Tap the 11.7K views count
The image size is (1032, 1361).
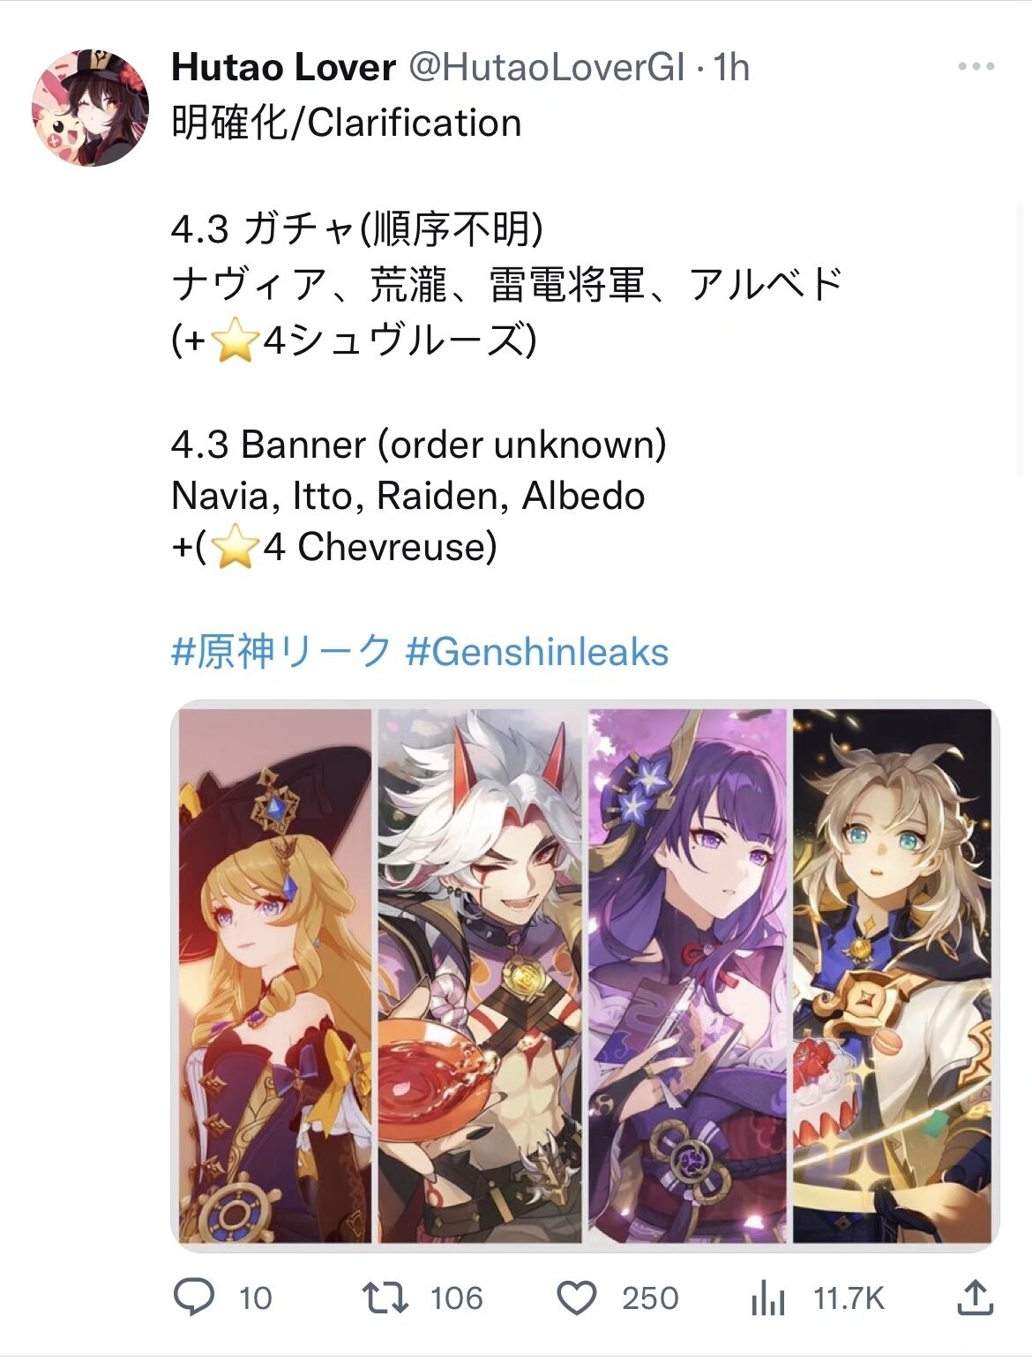coord(849,1298)
